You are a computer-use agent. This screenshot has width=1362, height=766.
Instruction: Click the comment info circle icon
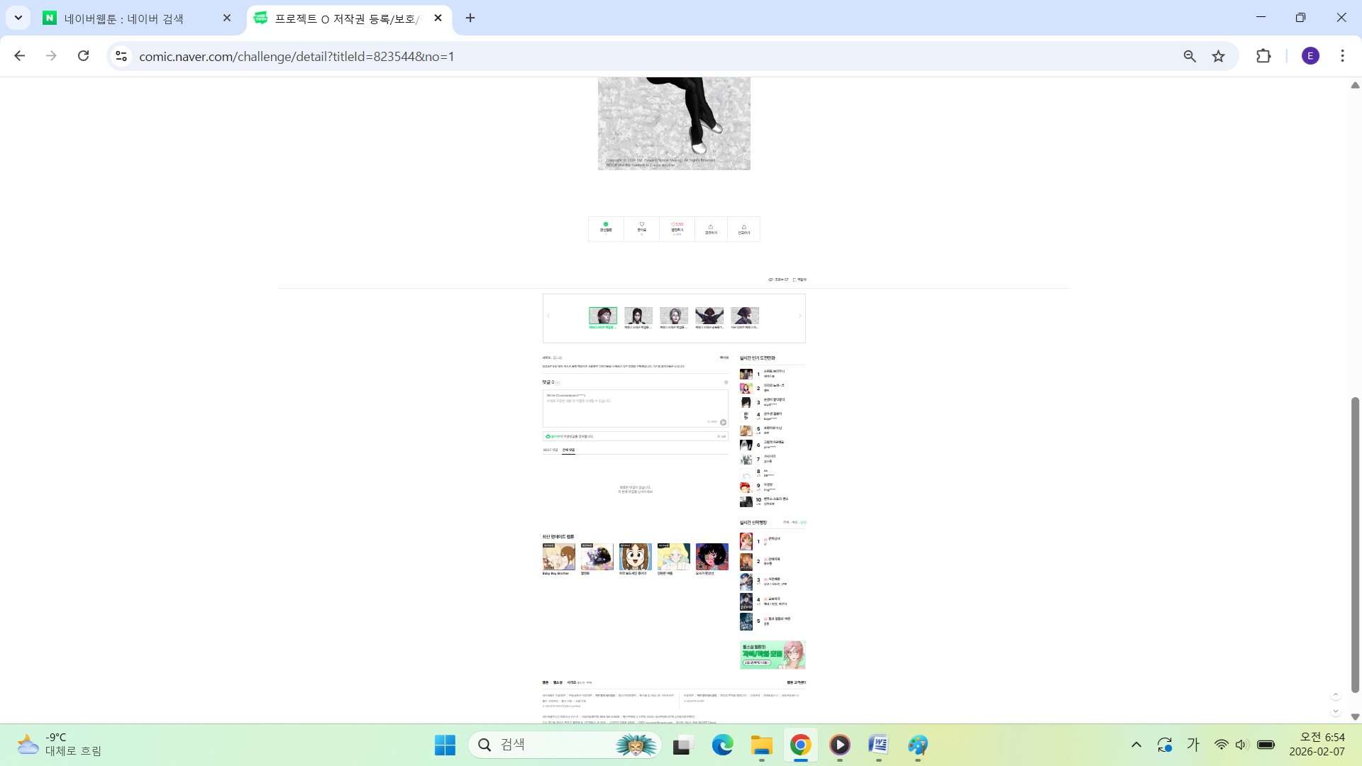coord(726,382)
